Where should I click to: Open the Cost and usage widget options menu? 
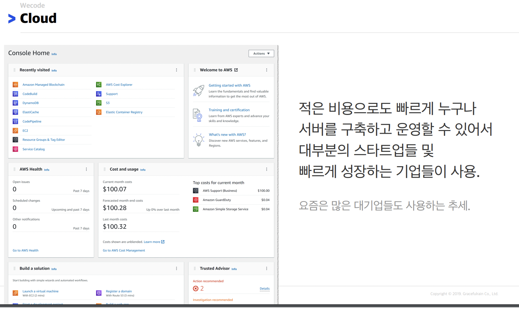tap(267, 169)
